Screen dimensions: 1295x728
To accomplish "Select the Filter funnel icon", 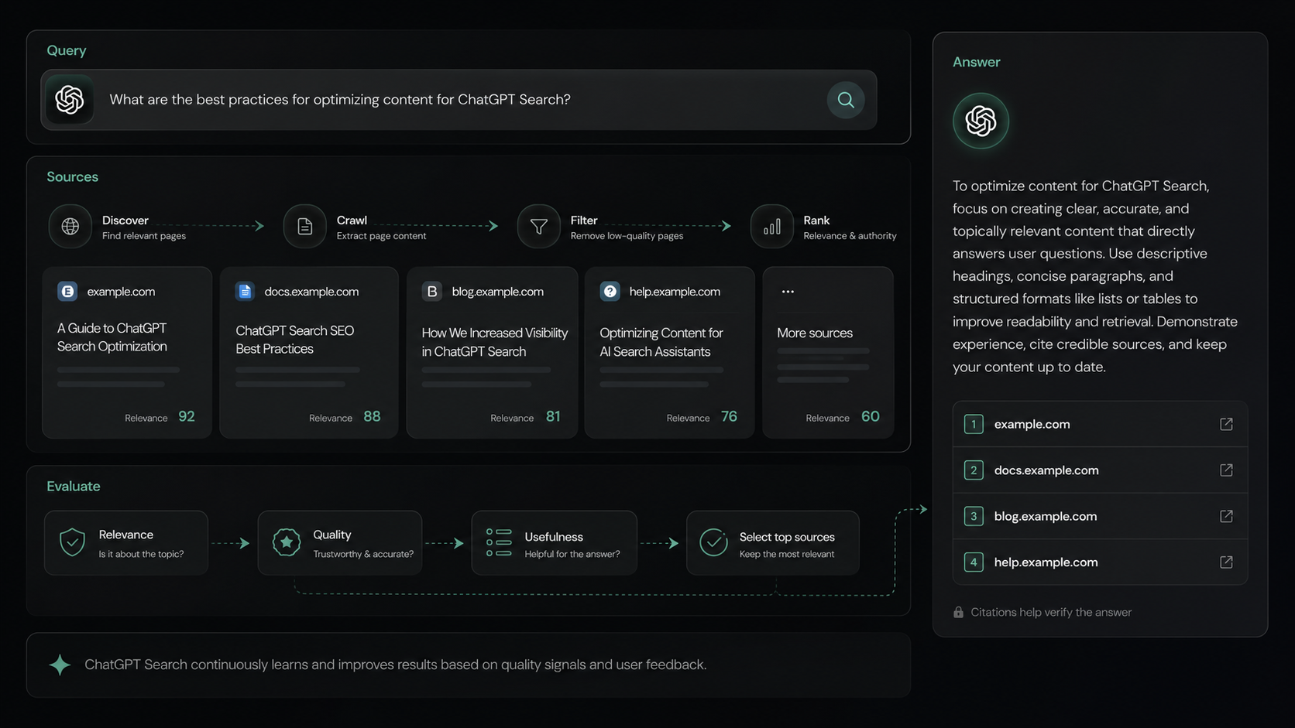I will click(x=539, y=226).
